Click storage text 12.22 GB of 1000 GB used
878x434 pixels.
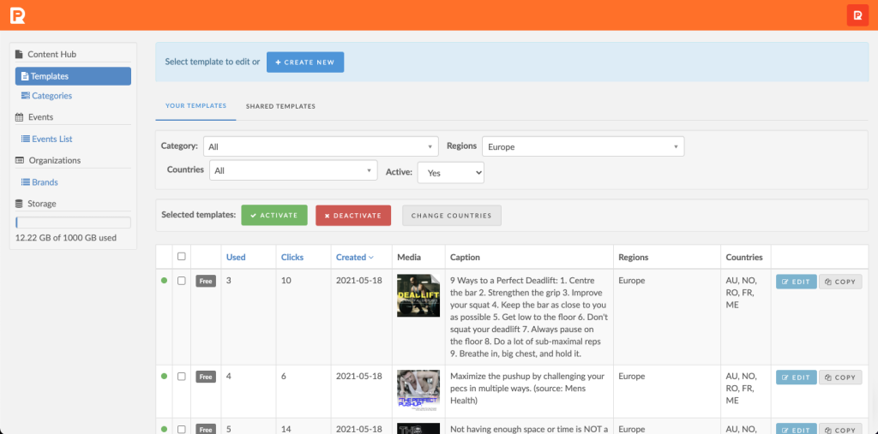tap(66, 238)
